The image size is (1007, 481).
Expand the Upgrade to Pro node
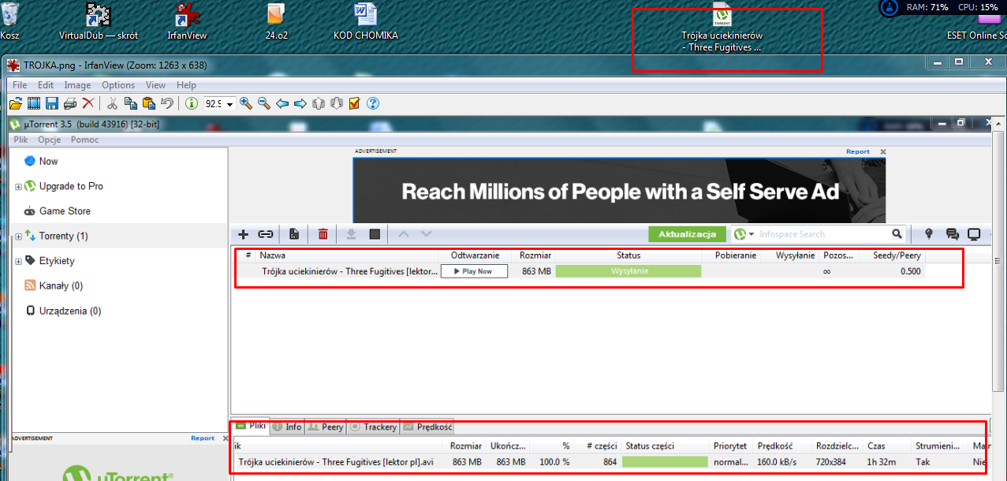pos(19,187)
